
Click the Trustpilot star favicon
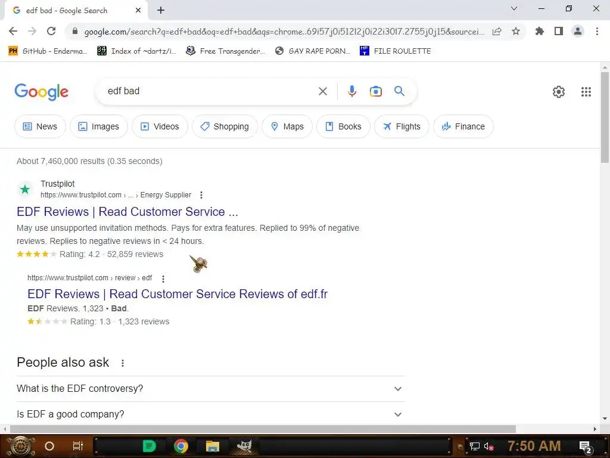25,189
